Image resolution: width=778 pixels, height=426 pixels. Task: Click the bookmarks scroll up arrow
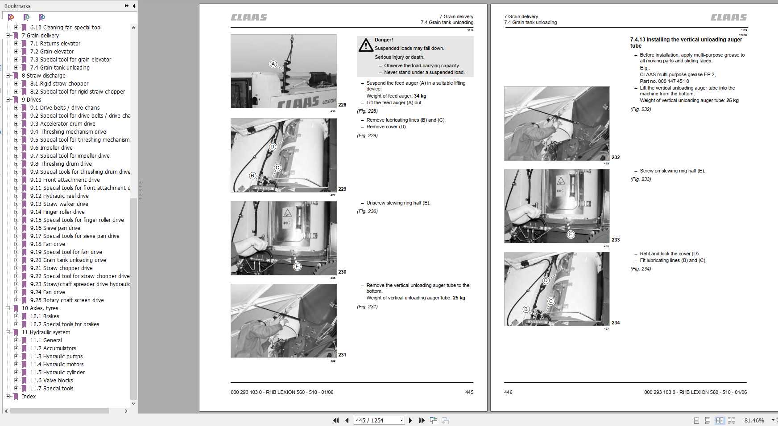pos(133,28)
